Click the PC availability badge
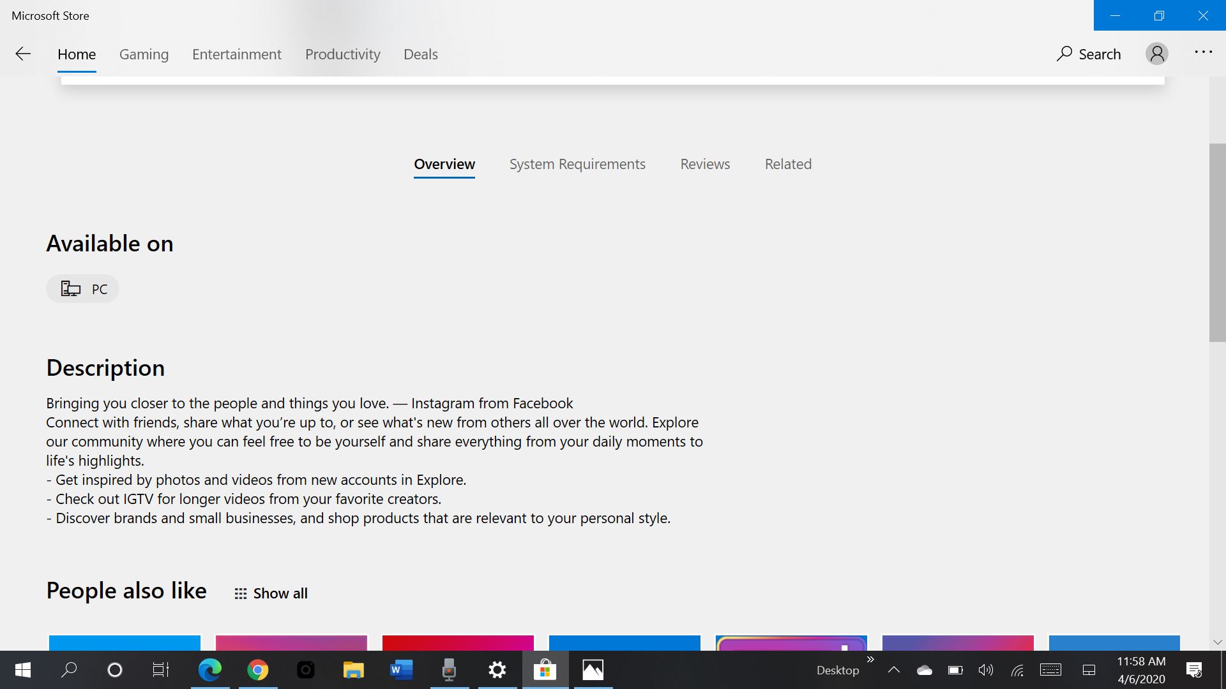This screenshot has height=689, width=1226. click(x=82, y=289)
